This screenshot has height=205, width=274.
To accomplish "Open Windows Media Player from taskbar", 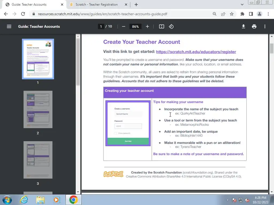I will pos(57,200).
